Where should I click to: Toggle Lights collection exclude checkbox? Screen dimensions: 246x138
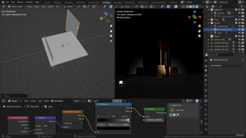point(236,36)
